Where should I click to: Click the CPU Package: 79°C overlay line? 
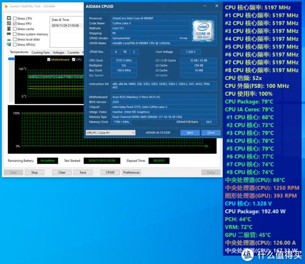[x=249, y=102]
